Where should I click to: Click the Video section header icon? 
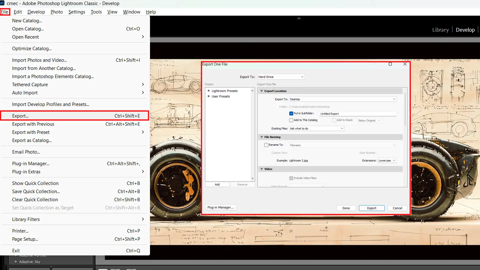click(x=261, y=169)
